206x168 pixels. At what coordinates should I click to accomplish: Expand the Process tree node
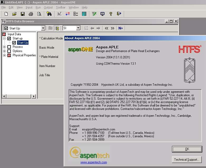coord(4,47)
